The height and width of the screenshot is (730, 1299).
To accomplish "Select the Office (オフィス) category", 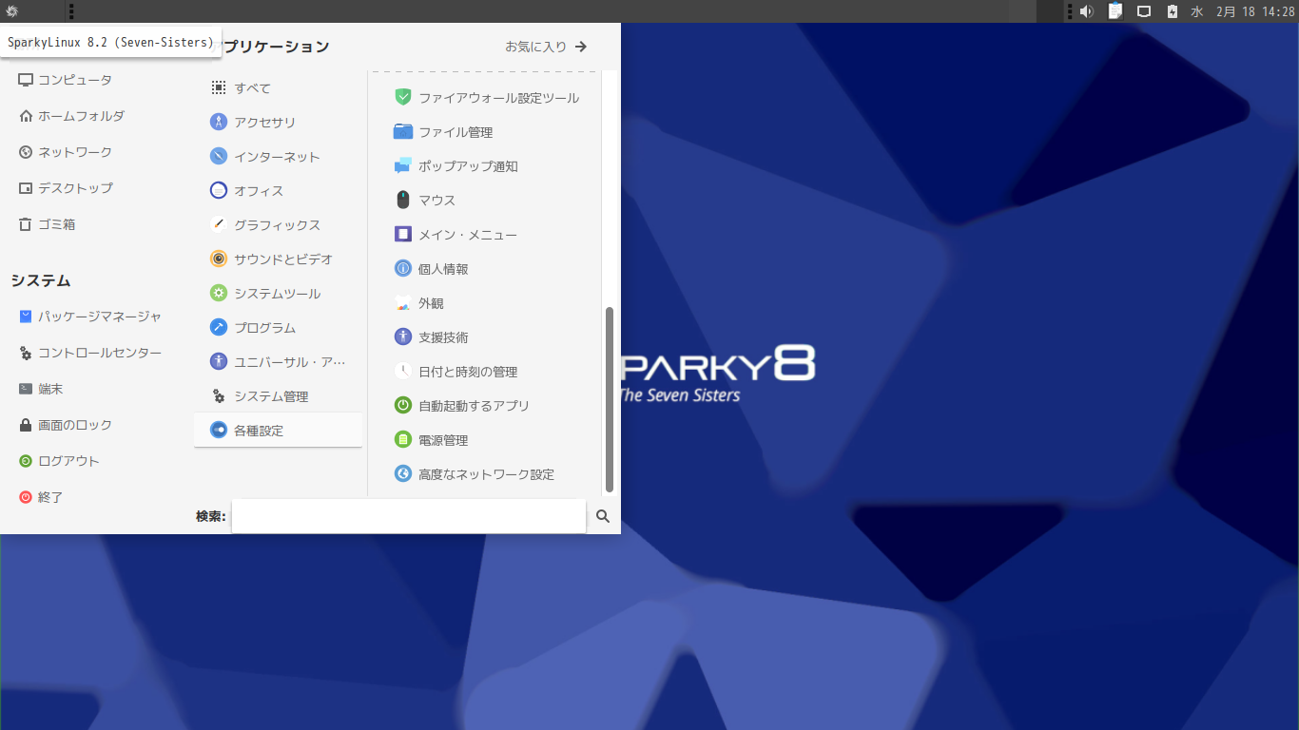I will tap(278, 191).
